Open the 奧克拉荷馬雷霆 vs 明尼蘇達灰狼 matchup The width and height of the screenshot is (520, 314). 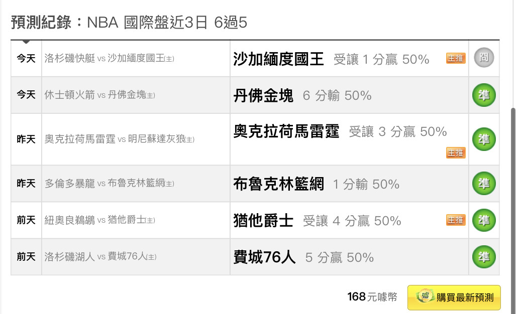(120, 139)
